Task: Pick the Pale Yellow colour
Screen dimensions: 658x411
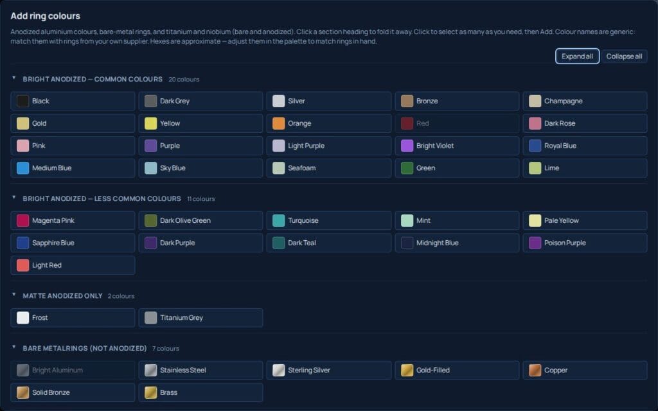Action: click(585, 221)
